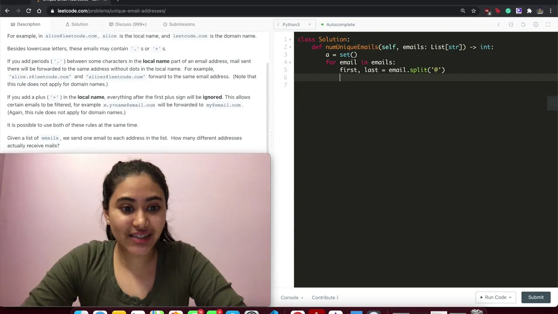Open the Tp red extension icon
The width and height of the screenshot is (558, 314).
click(x=497, y=11)
